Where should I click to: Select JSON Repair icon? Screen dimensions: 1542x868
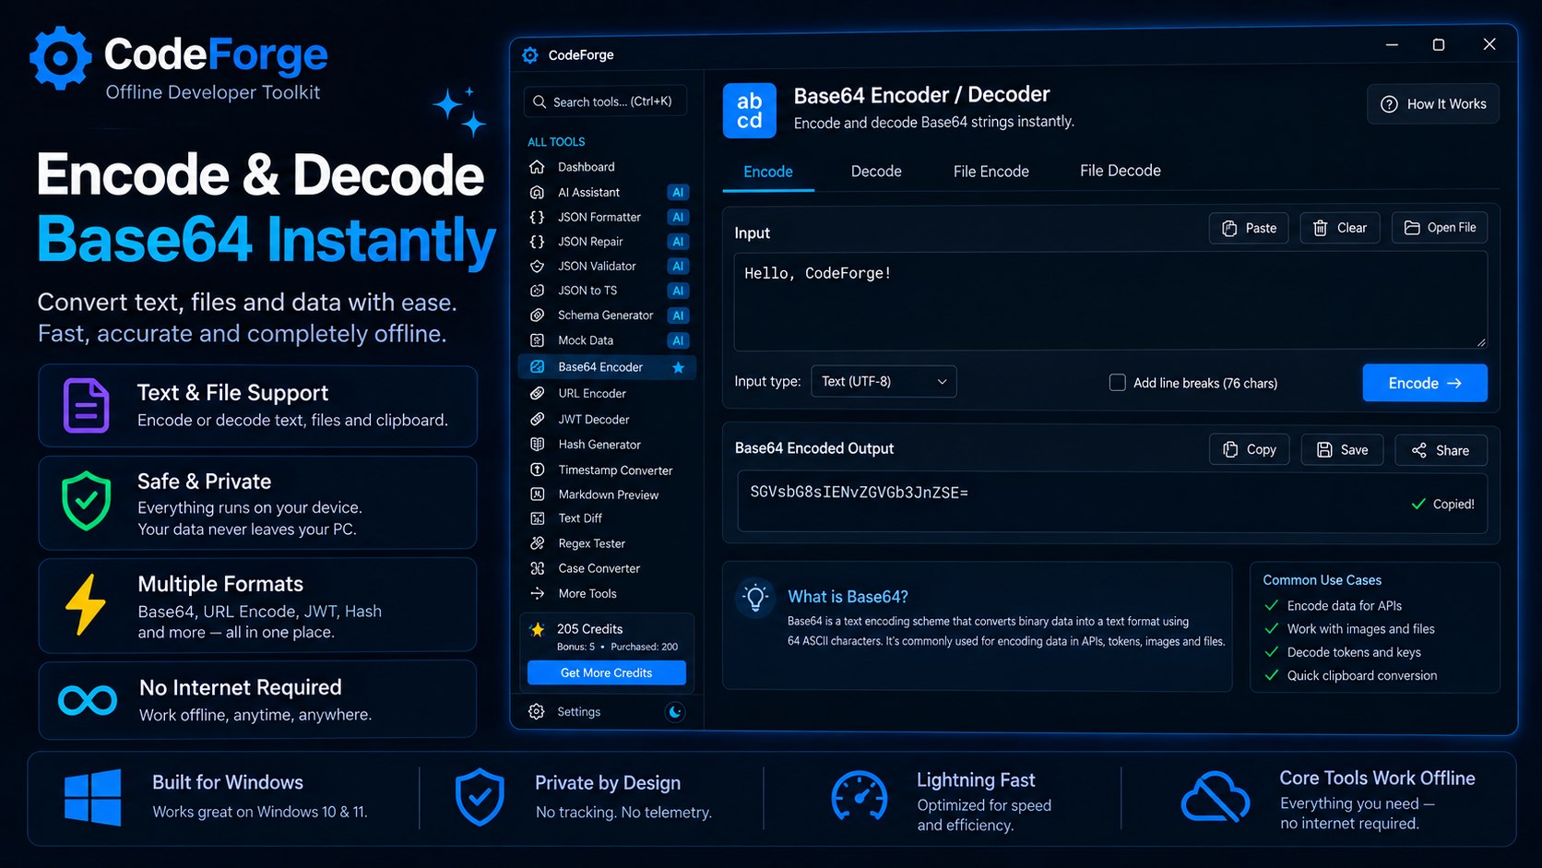537,242
